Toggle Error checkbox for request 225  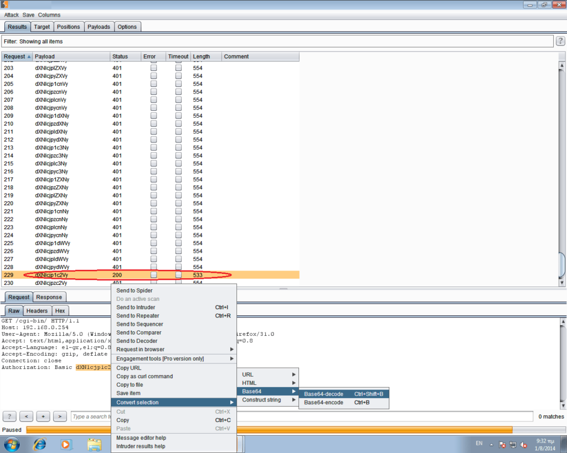154,243
